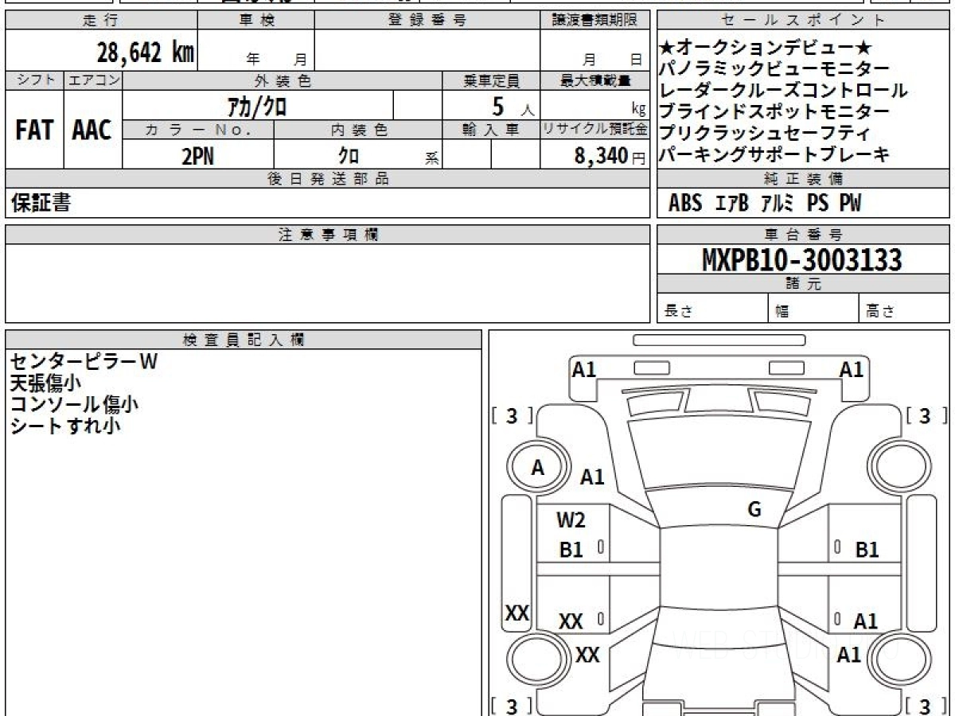Select the 5 人 seating capacity value
Image resolution: width=955 pixels, height=716 pixels.
[513, 106]
